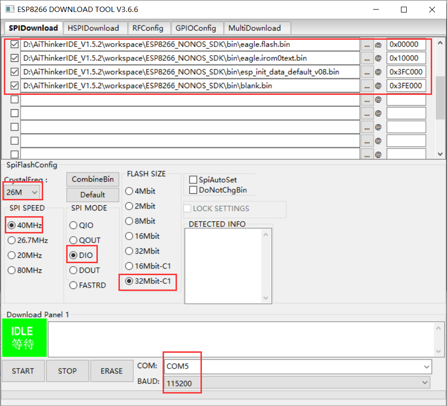Open the GPIOConfig tab

pos(196,28)
